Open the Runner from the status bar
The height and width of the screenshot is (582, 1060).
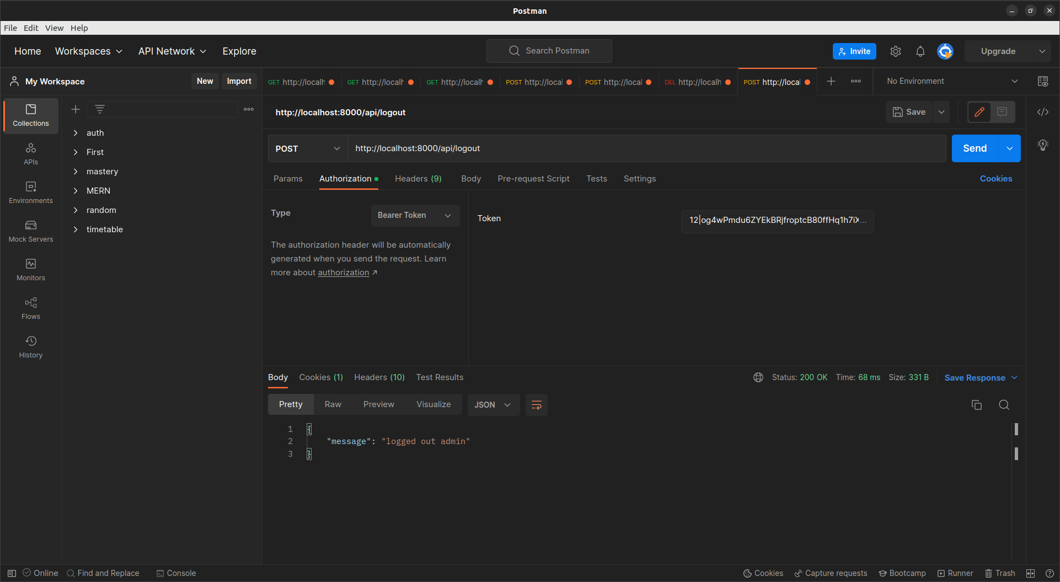[956, 573]
